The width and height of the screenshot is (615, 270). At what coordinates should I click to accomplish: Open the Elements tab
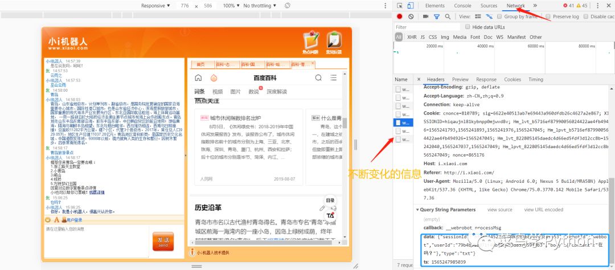point(435,6)
